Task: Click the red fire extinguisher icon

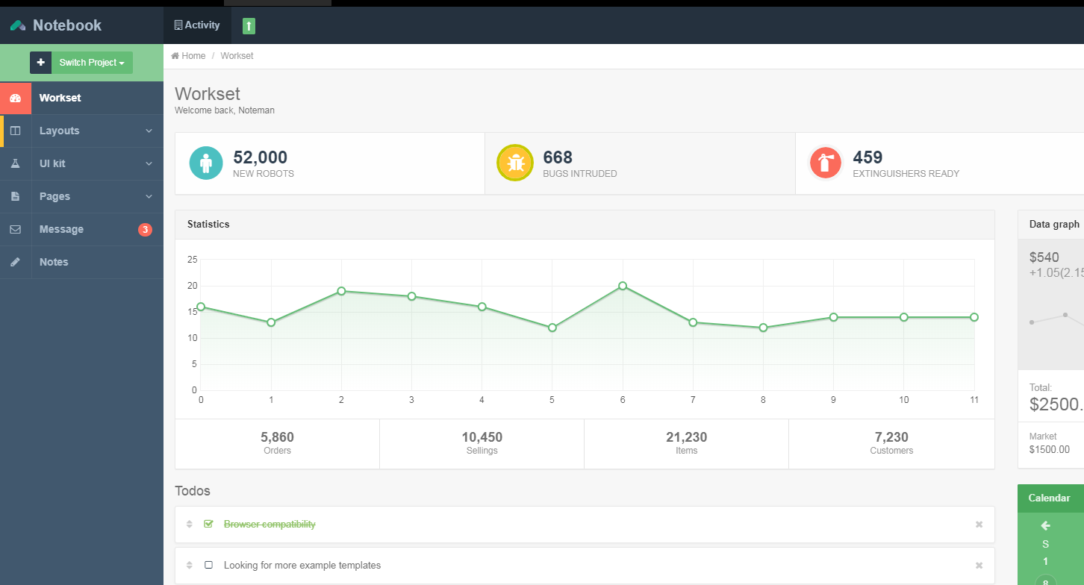Action: pyautogui.click(x=826, y=163)
